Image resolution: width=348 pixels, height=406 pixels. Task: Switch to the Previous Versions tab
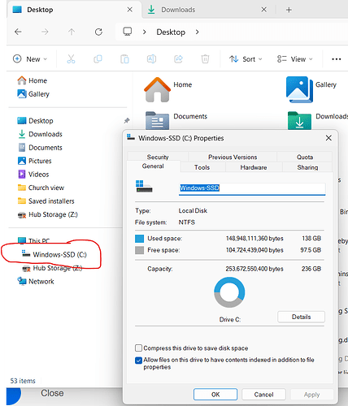233,157
